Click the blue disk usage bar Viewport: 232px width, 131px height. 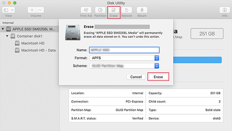pos(197,60)
